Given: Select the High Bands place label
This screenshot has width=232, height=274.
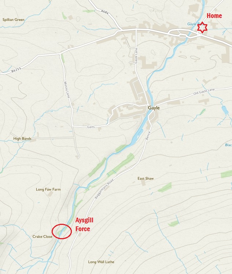Looking at the screenshot, I should pyautogui.click(x=22, y=138).
